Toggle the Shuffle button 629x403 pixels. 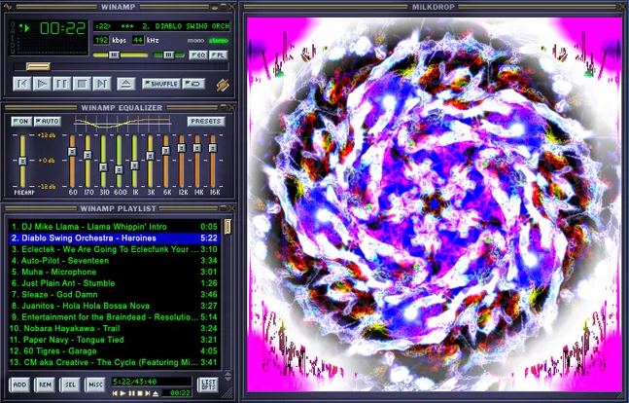[160, 84]
